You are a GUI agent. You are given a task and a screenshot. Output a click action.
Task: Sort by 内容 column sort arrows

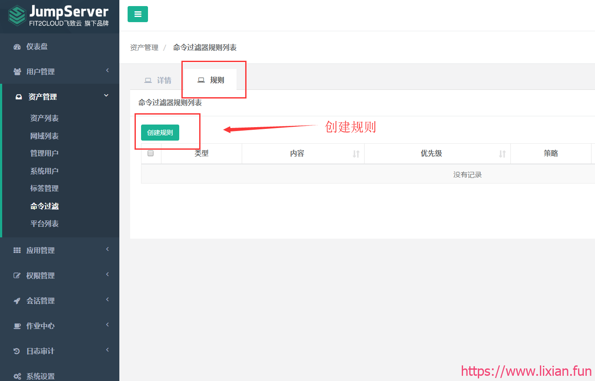click(356, 154)
